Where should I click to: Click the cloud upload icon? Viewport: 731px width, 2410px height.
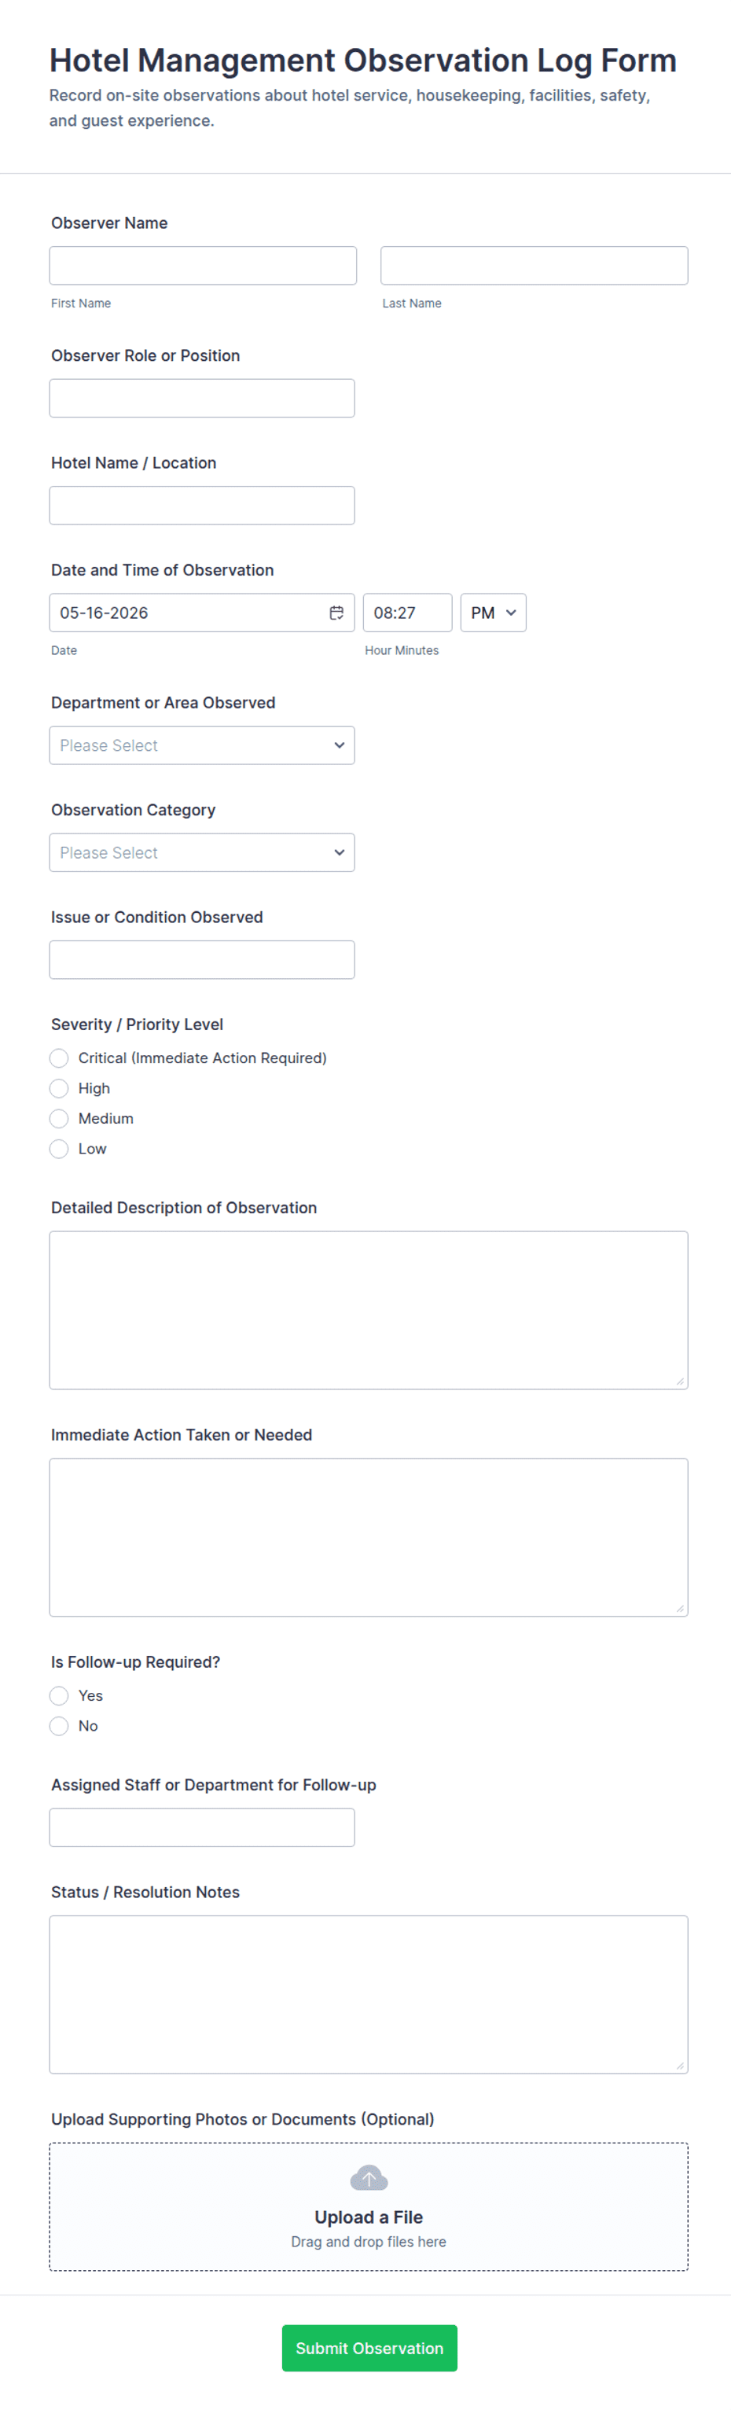click(x=369, y=2178)
